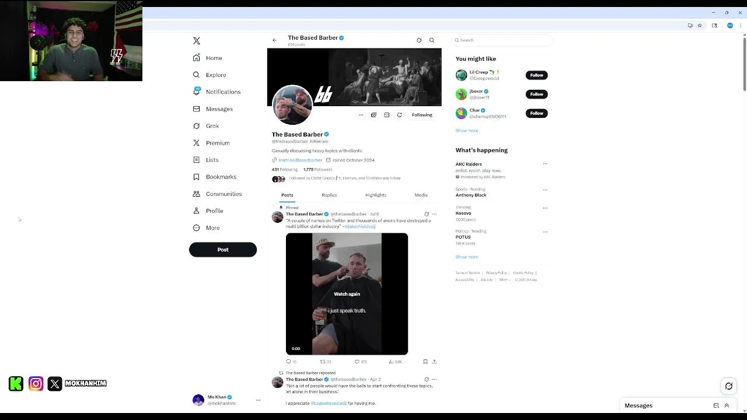Open more options on the pinned post
Viewport: 747px width, 420px height.
(434, 214)
